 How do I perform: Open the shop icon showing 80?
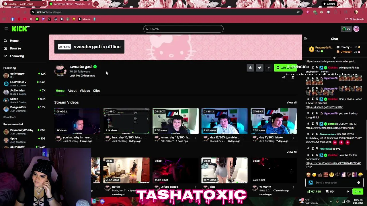click(x=329, y=192)
